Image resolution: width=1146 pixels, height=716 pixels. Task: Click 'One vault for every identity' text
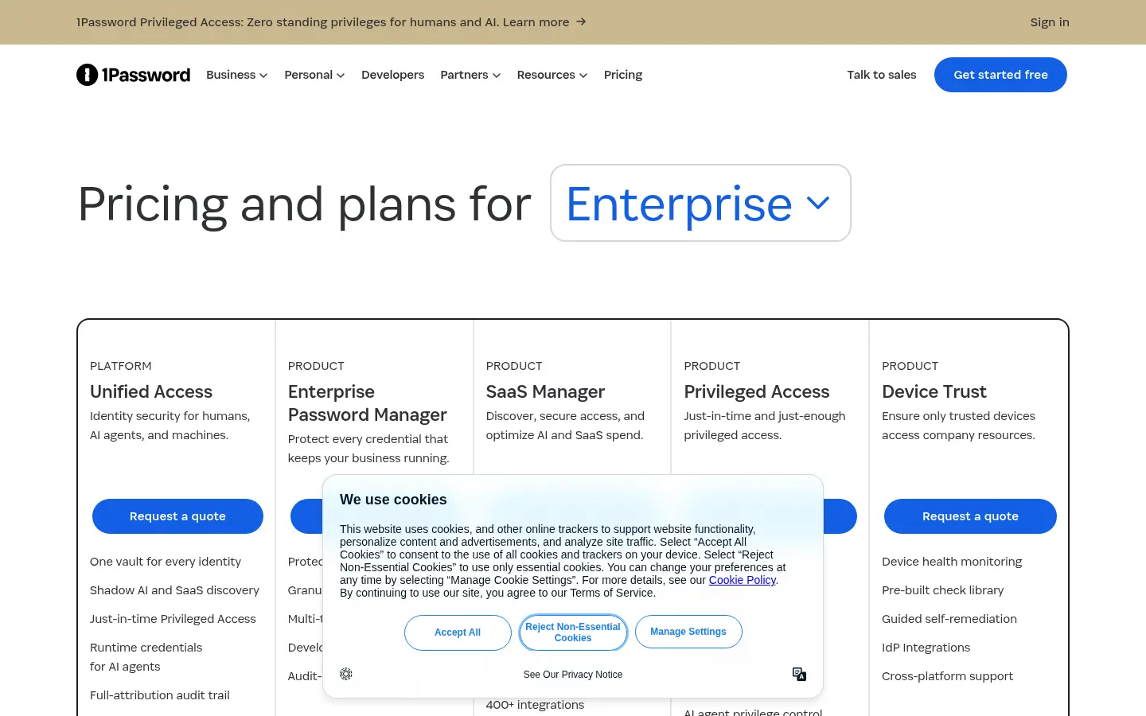click(166, 562)
